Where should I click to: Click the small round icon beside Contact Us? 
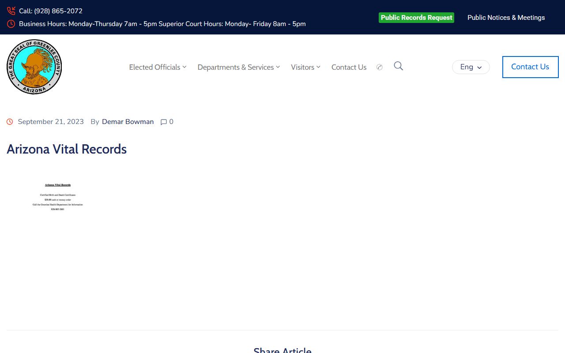380,67
